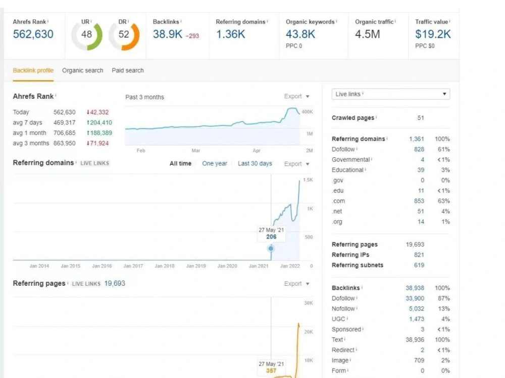
Task: Open Export menu for Referring pages chart
Action: 296,284
